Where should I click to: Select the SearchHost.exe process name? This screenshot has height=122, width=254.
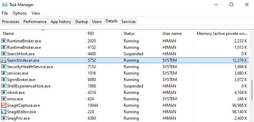21,54
